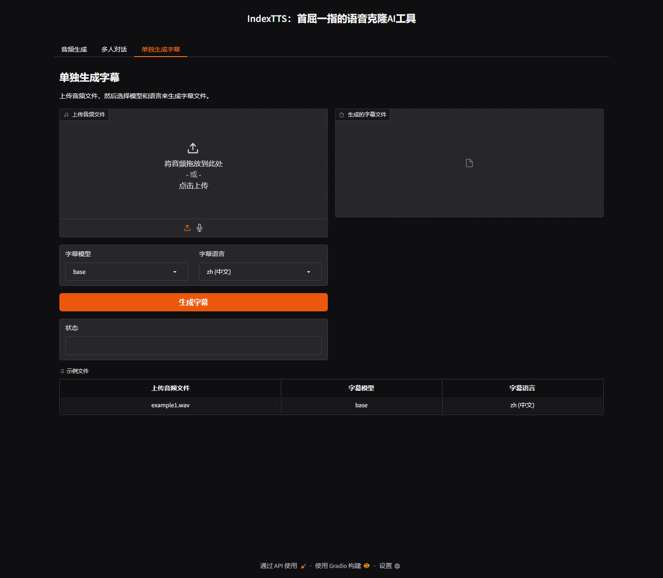Viewport: 663px width, 578px height.
Task: Click the Gradio logo icon in footer
Action: coord(367,566)
